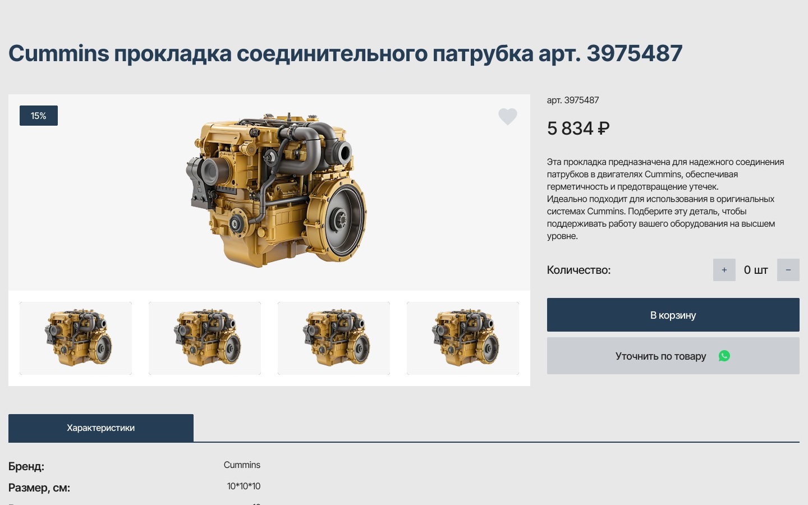Click the minus quantity stepper button
This screenshot has width=808, height=505.
(788, 270)
